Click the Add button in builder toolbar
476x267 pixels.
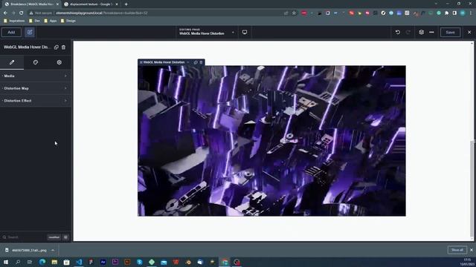11,33
